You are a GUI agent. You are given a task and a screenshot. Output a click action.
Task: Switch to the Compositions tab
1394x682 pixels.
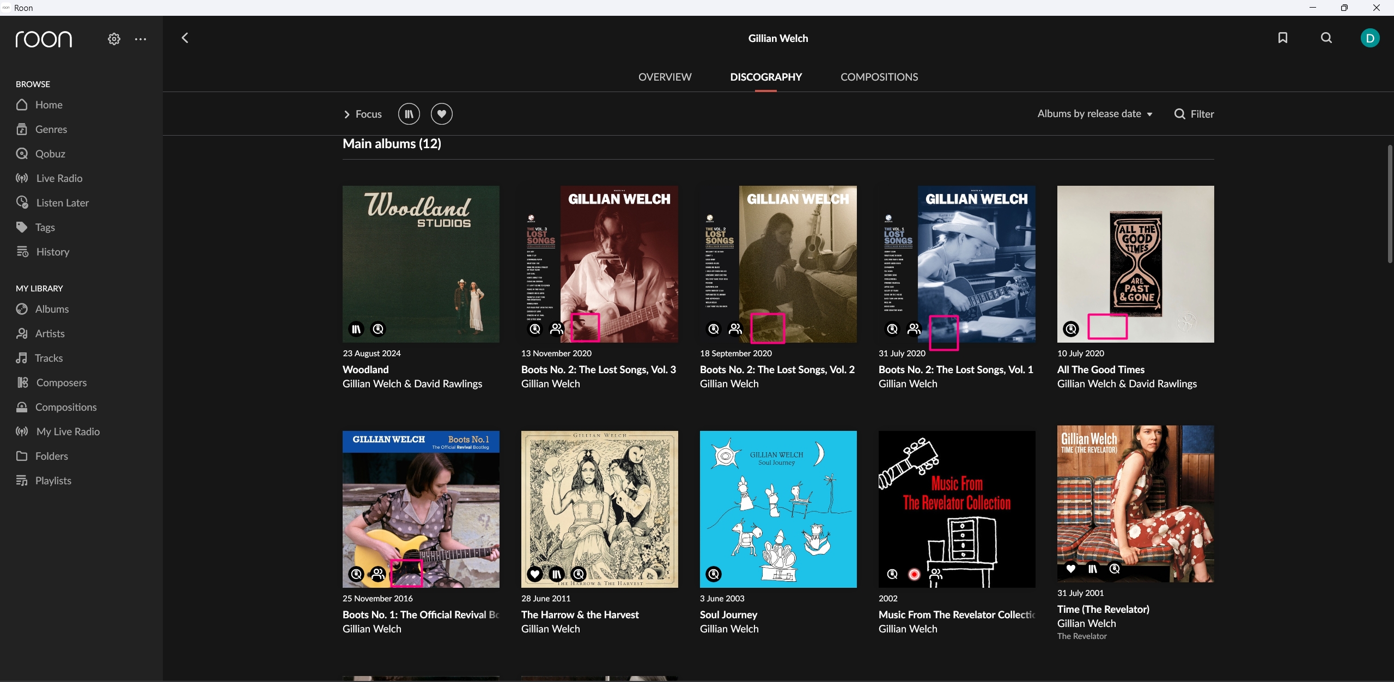tap(879, 77)
